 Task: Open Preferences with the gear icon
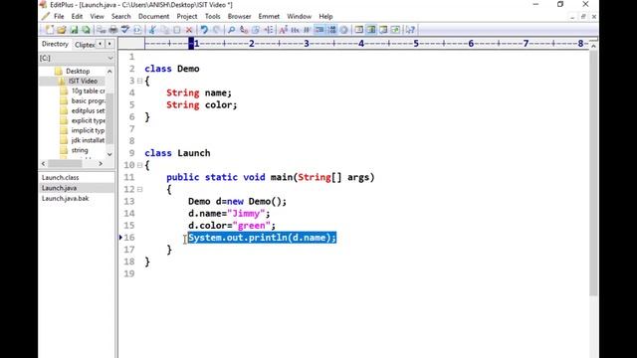[343, 30]
